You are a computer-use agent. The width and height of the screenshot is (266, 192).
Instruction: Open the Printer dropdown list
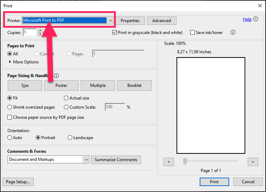click(111, 20)
